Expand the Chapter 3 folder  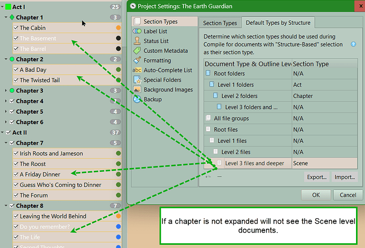pos(6,91)
